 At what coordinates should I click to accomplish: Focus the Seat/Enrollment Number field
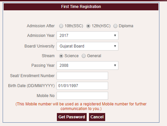(x=82, y=76)
